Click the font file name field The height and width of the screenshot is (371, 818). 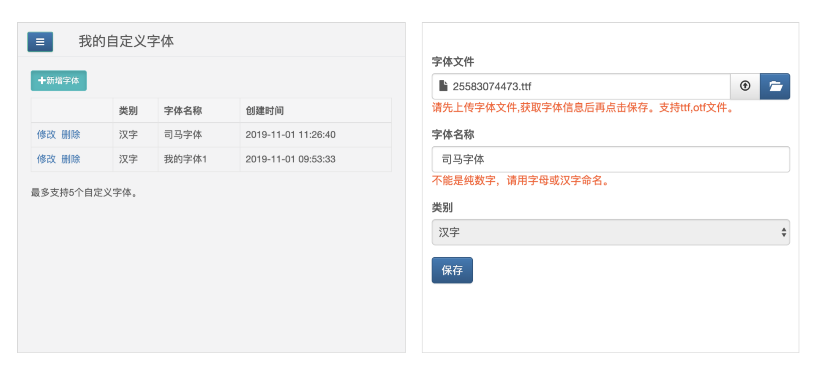(581, 86)
